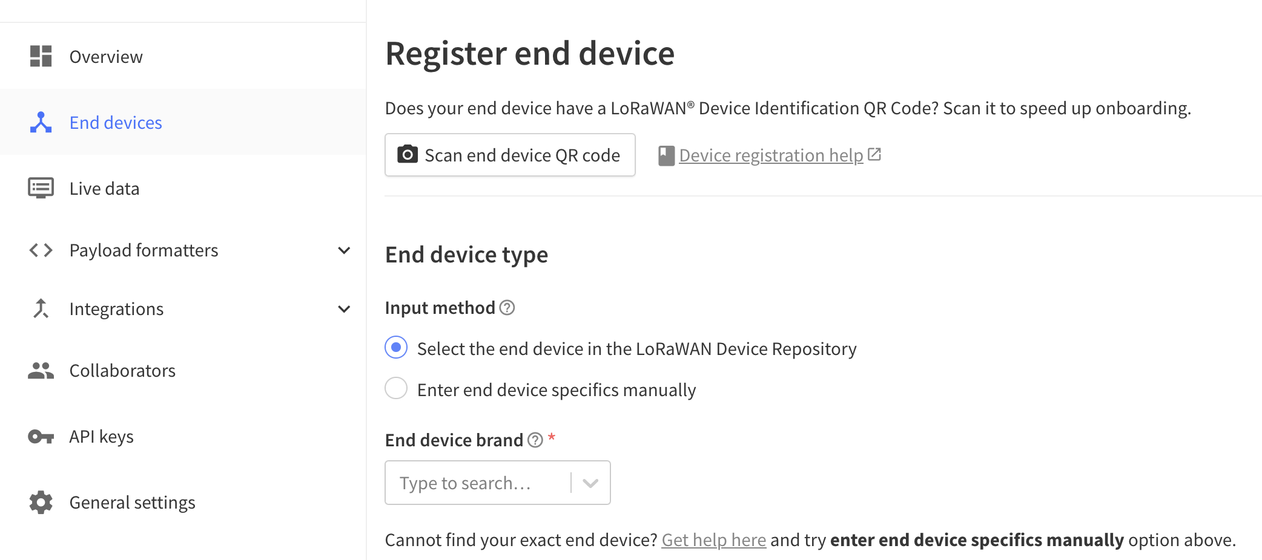1262x560 pixels.
Task: Click the End devices fork icon
Action: (x=41, y=122)
